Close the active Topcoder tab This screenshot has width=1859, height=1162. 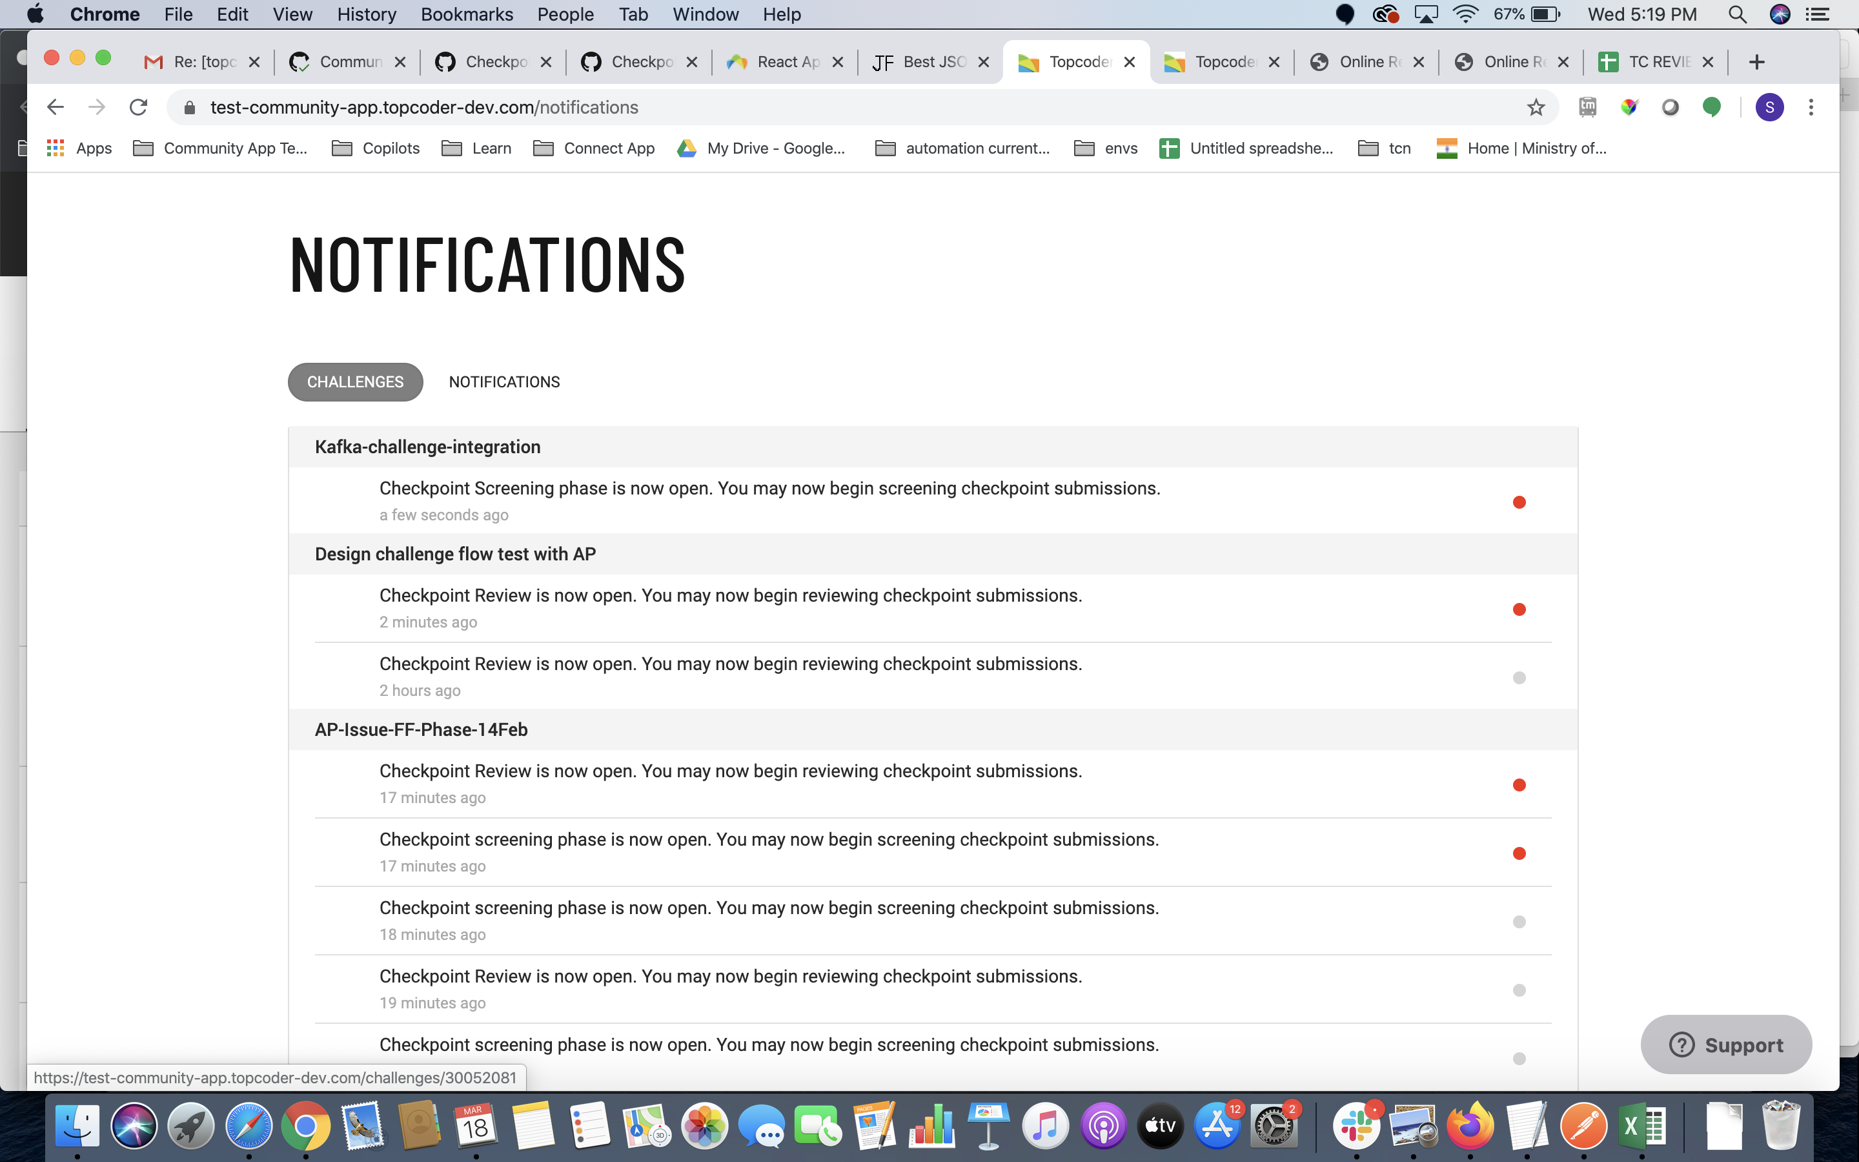(x=1129, y=62)
